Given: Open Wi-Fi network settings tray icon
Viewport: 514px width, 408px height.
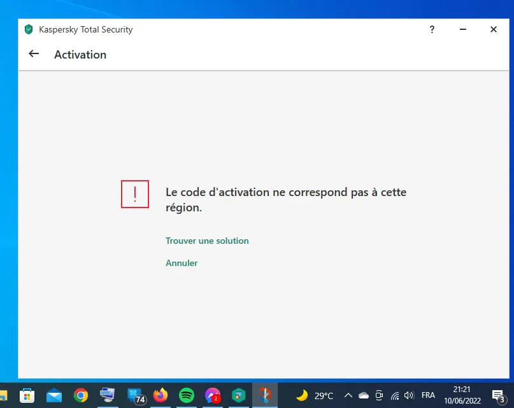Looking at the screenshot, I should pos(395,396).
